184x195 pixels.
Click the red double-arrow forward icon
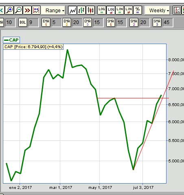click(27, 10)
